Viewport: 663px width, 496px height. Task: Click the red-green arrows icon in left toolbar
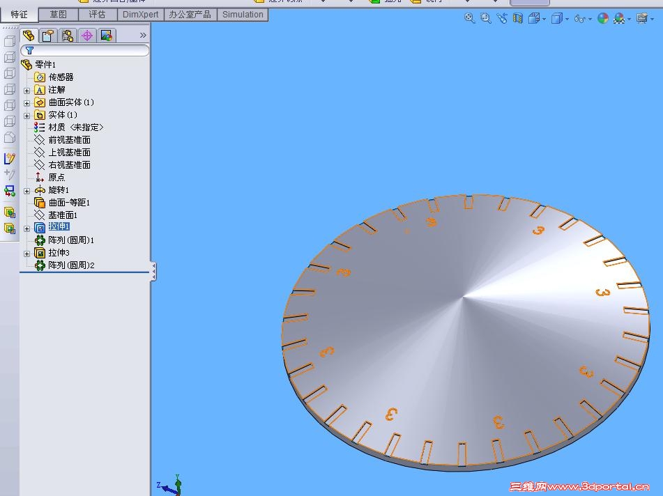9,191
